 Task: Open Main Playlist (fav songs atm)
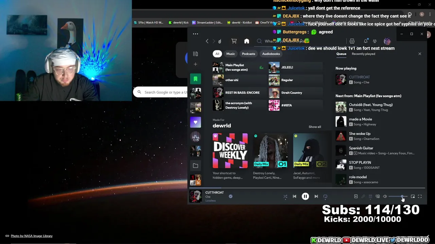pyautogui.click(x=240, y=67)
